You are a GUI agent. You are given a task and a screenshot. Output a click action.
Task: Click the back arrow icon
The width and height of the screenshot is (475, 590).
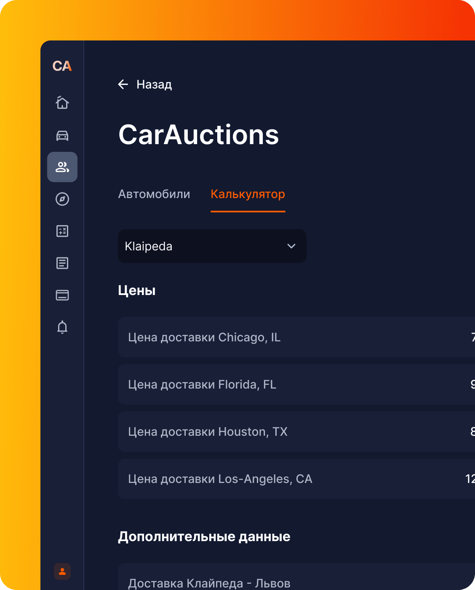click(x=123, y=84)
